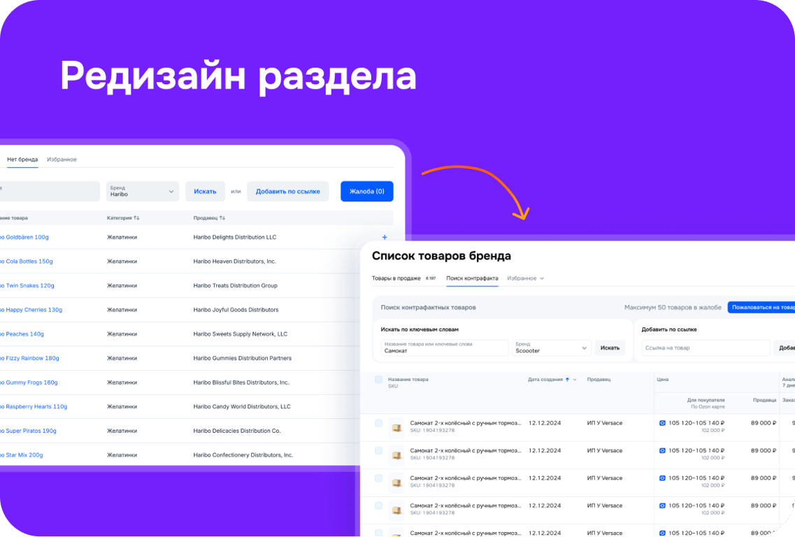The width and height of the screenshot is (795, 537).
Task: Switch to the Нет бренда tab
Action: point(22,159)
